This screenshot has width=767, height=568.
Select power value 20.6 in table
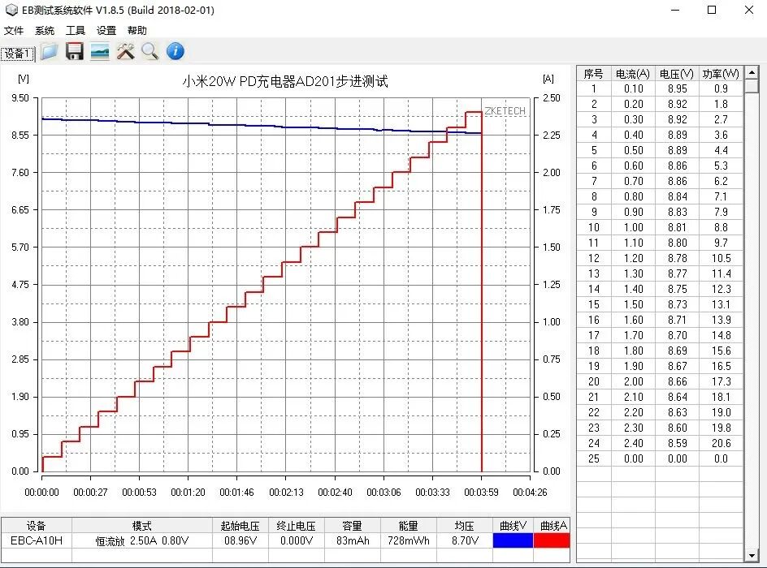tap(721, 444)
